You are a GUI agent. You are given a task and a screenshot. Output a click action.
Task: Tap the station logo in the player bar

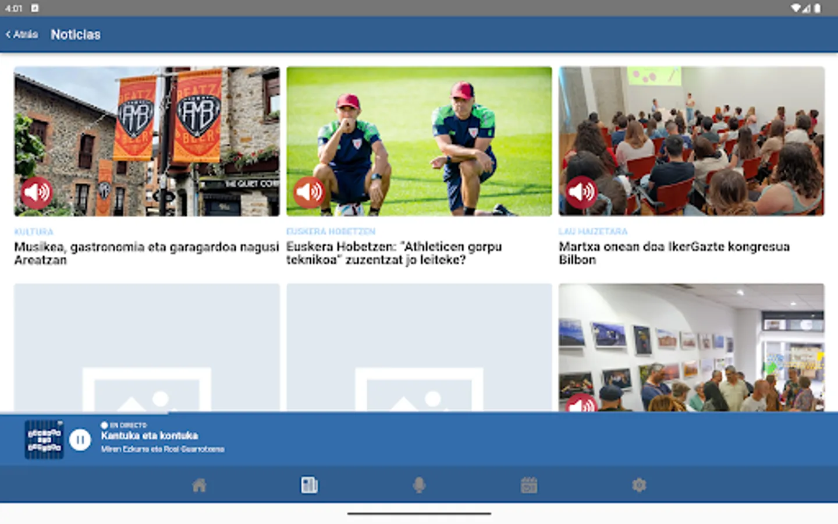44,440
